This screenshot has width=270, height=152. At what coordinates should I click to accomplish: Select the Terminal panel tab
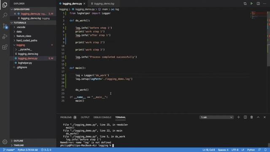120,117
